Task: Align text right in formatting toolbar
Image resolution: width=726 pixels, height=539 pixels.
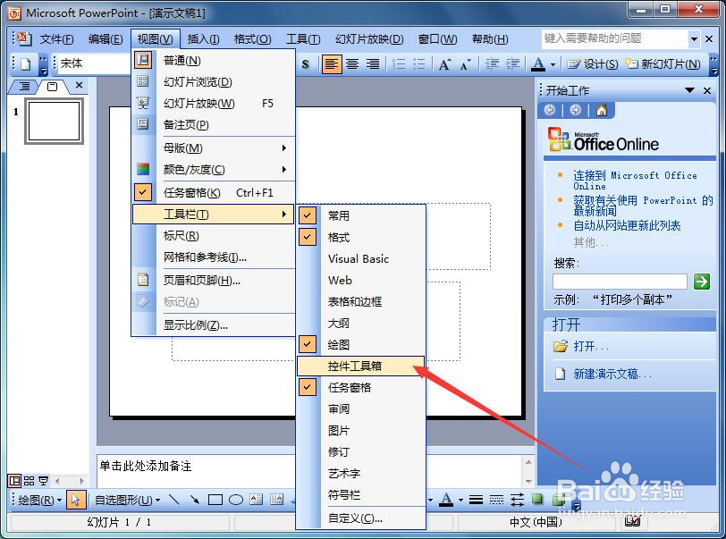Action: [373, 64]
